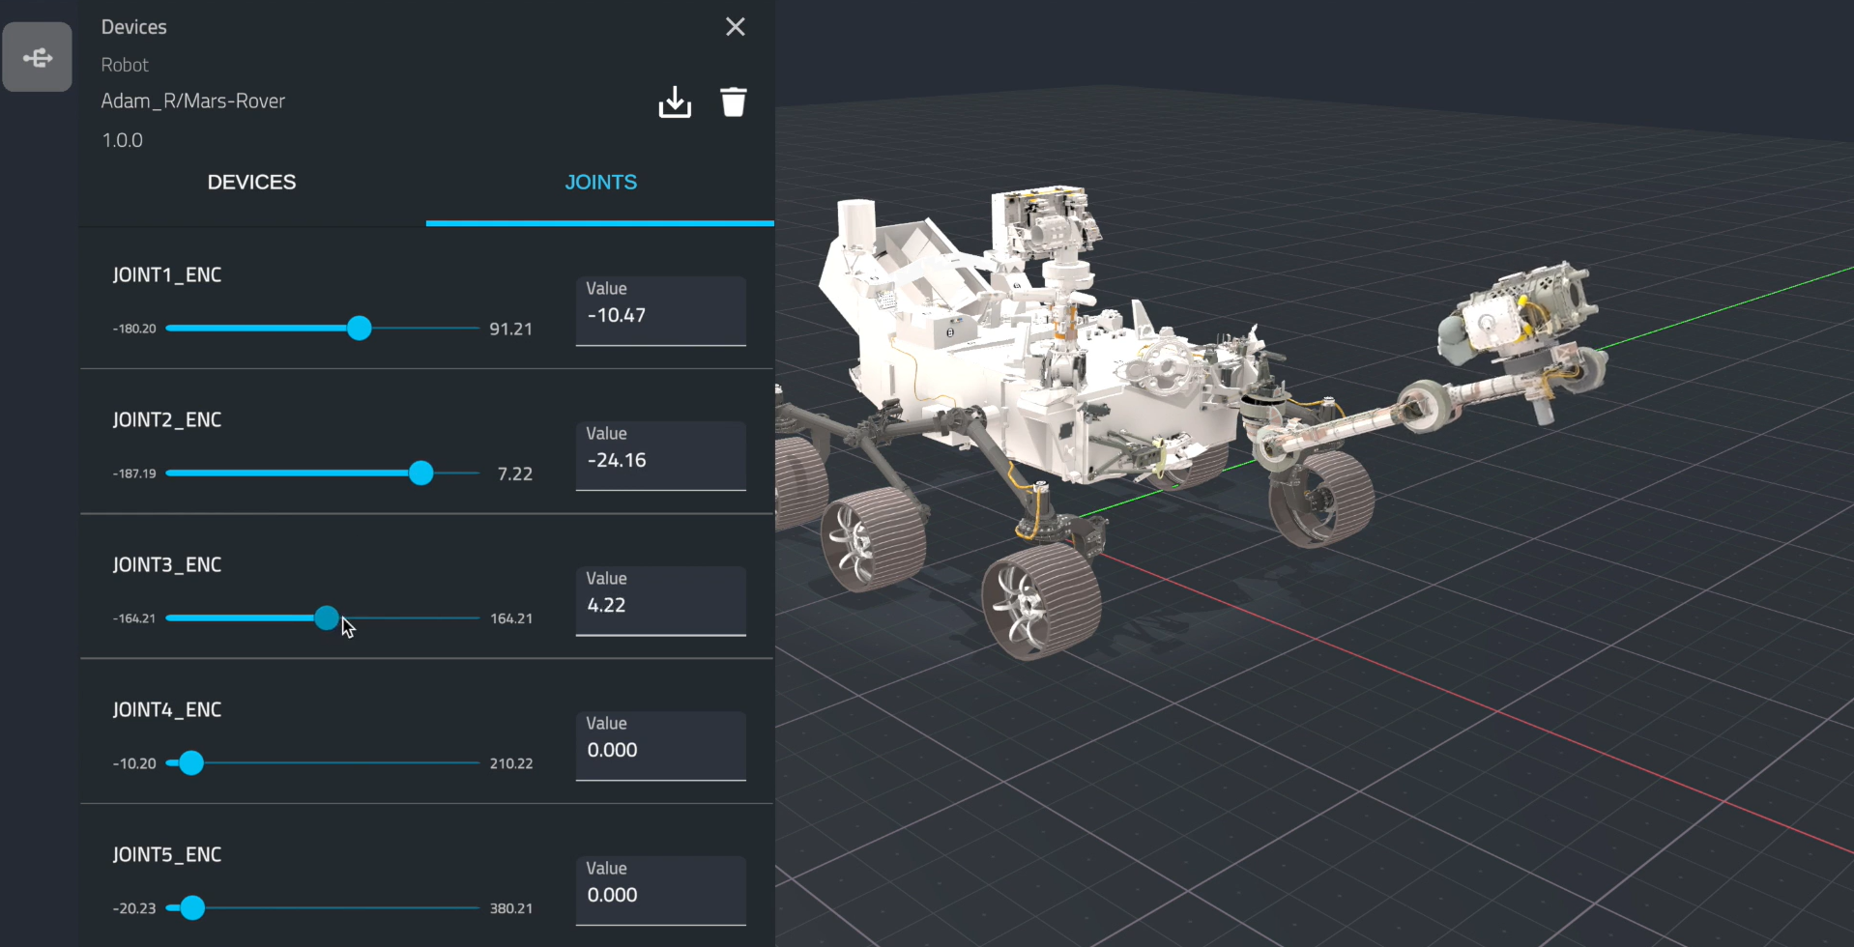Click JOINT3 maximum value 164.21
This screenshot has height=947, width=1854.
click(x=511, y=618)
